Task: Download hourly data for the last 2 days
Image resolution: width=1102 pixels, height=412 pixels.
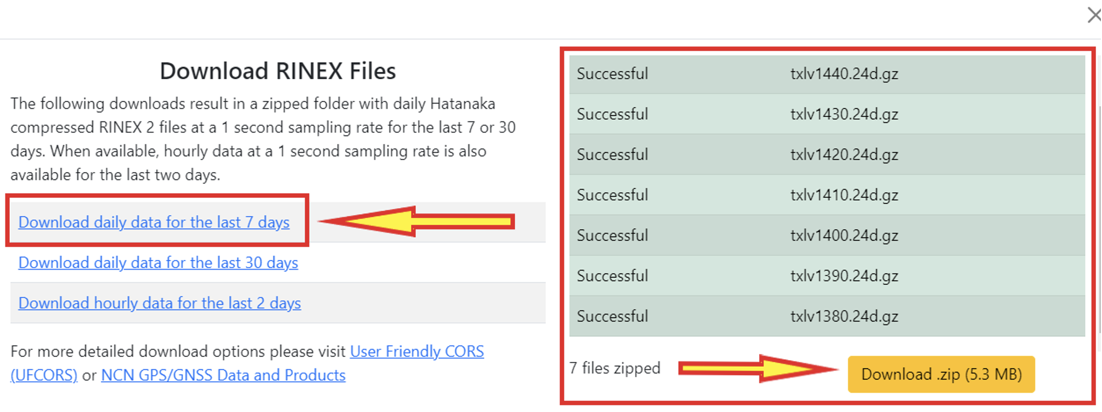Action: click(x=160, y=303)
